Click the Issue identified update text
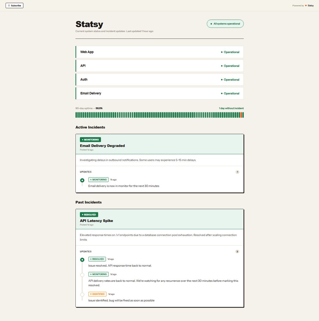The image size is (319, 321). pos(121,300)
